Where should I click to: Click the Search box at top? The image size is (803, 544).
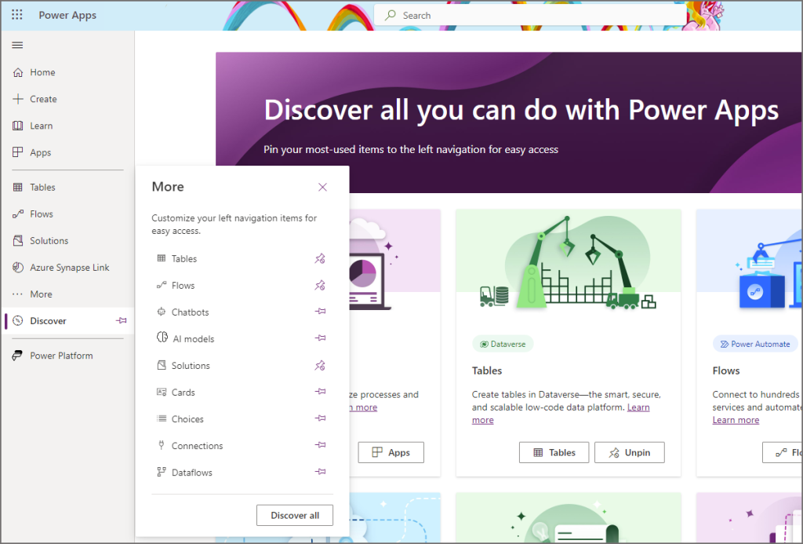(530, 16)
